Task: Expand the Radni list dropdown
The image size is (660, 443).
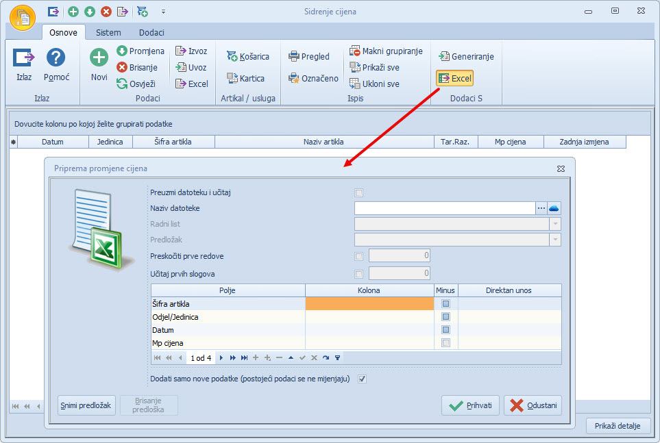Action: point(554,224)
